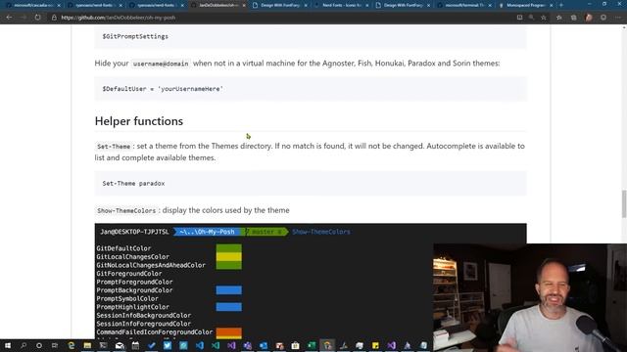
Task: Launch green VS Code Insiders from taskbar
Action: pyautogui.click(x=216, y=345)
